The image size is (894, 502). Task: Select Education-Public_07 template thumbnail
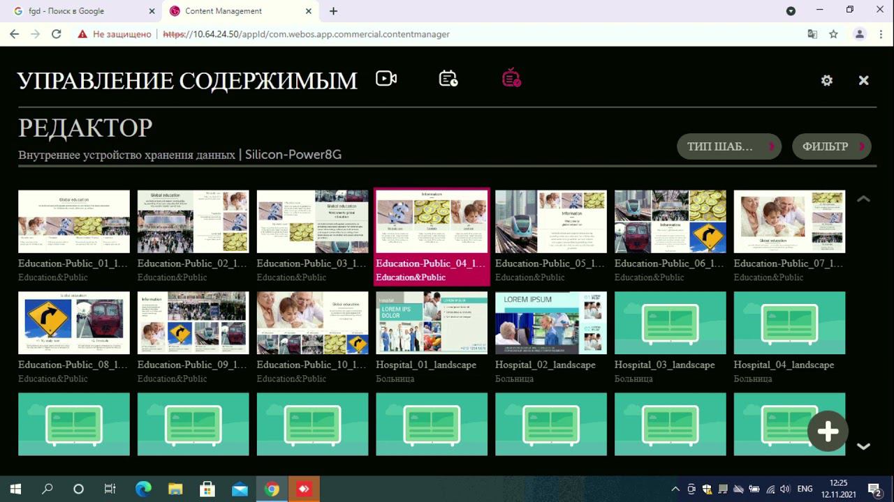pos(789,221)
